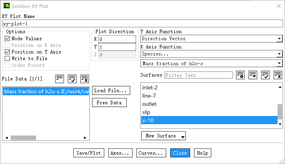Select all File Data entries icon
Image resolution: width=285 pixels, height=164 pixels.
click(x=72, y=78)
